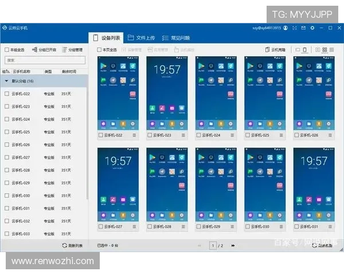
Task: Click the hamburger menu icon on 云手机-022 card
Action: click(135, 136)
